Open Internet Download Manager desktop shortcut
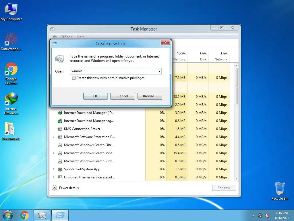 [x=11, y=103]
